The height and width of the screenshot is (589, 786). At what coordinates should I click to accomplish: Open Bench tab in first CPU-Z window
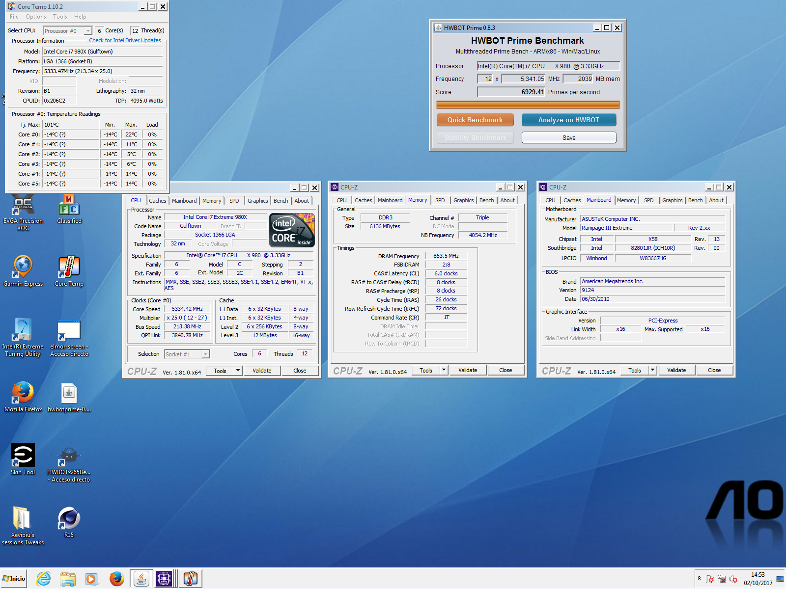point(281,201)
